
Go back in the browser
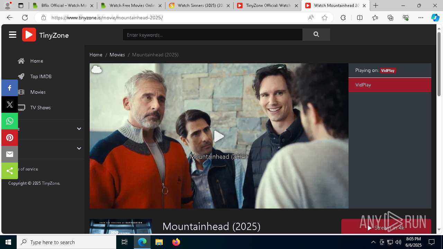(x=10, y=18)
